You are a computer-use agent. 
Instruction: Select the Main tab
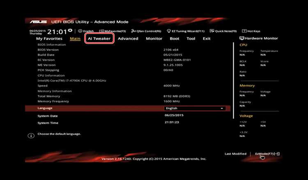(75, 38)
